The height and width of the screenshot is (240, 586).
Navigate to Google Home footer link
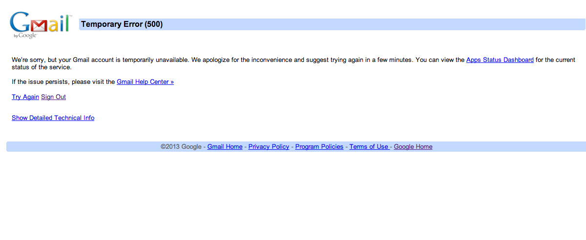[413, 147]
